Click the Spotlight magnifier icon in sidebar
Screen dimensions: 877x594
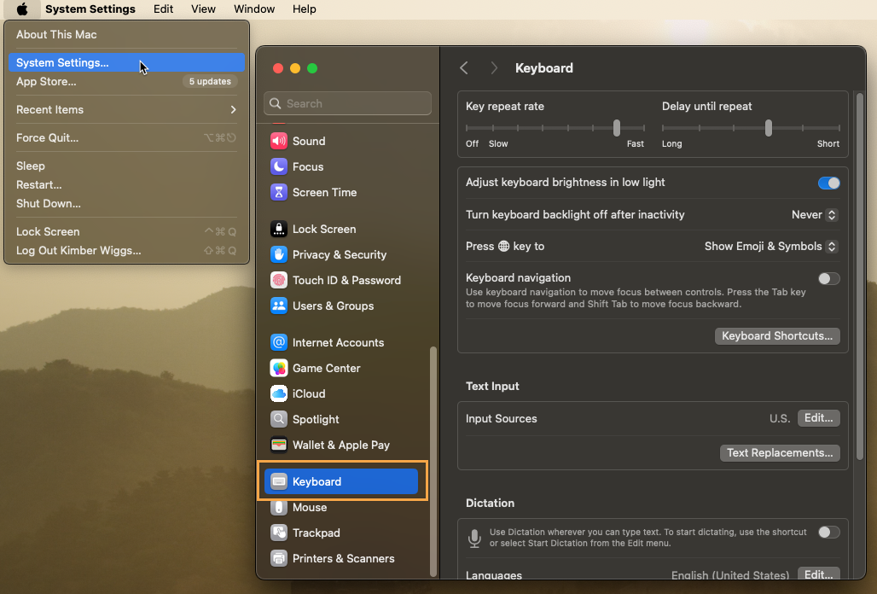(x=278, y=420)
